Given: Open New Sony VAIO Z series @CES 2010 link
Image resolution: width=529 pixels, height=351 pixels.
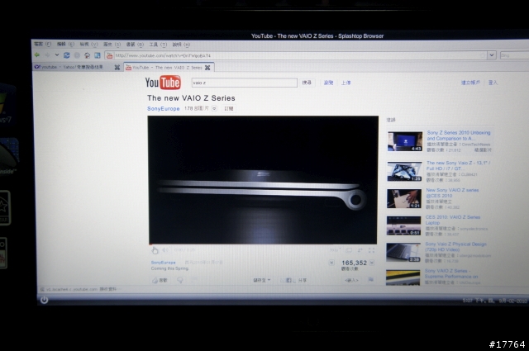Looking at the screenshot, I should 452,192.
